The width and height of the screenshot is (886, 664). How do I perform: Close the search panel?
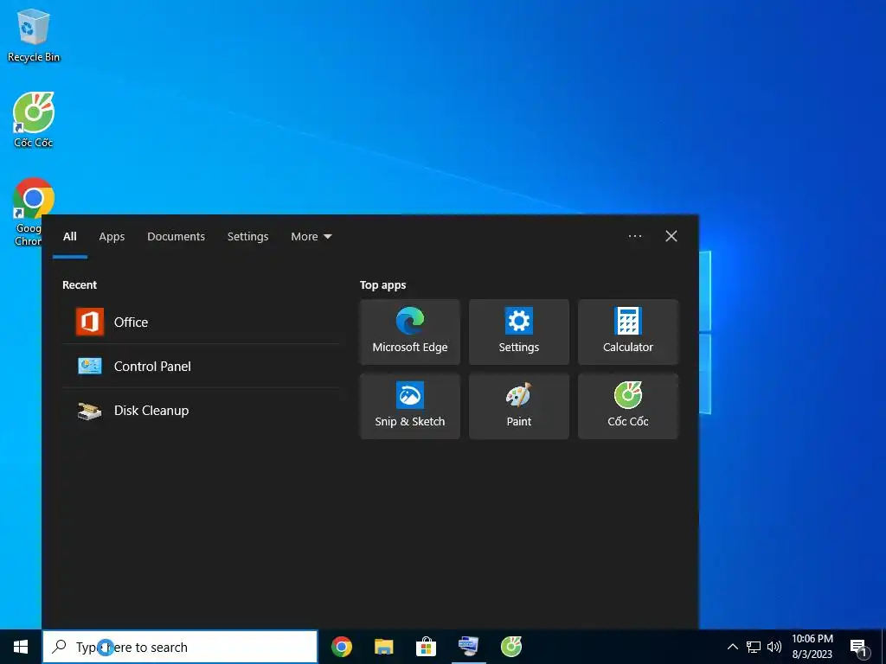coord(671,236)
